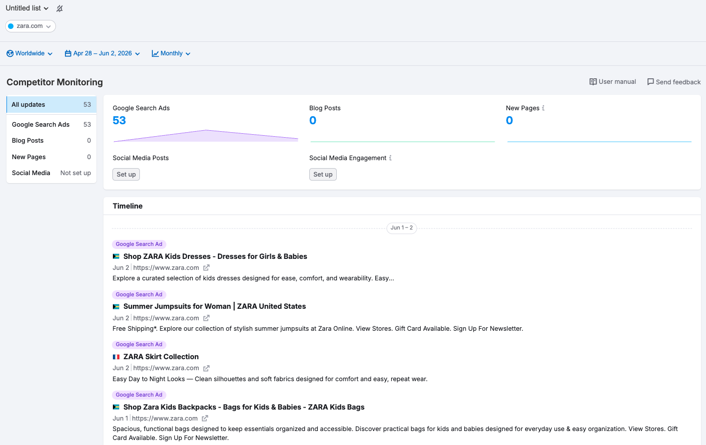Click the Send feedback speech icon

(x=651, y=82)
